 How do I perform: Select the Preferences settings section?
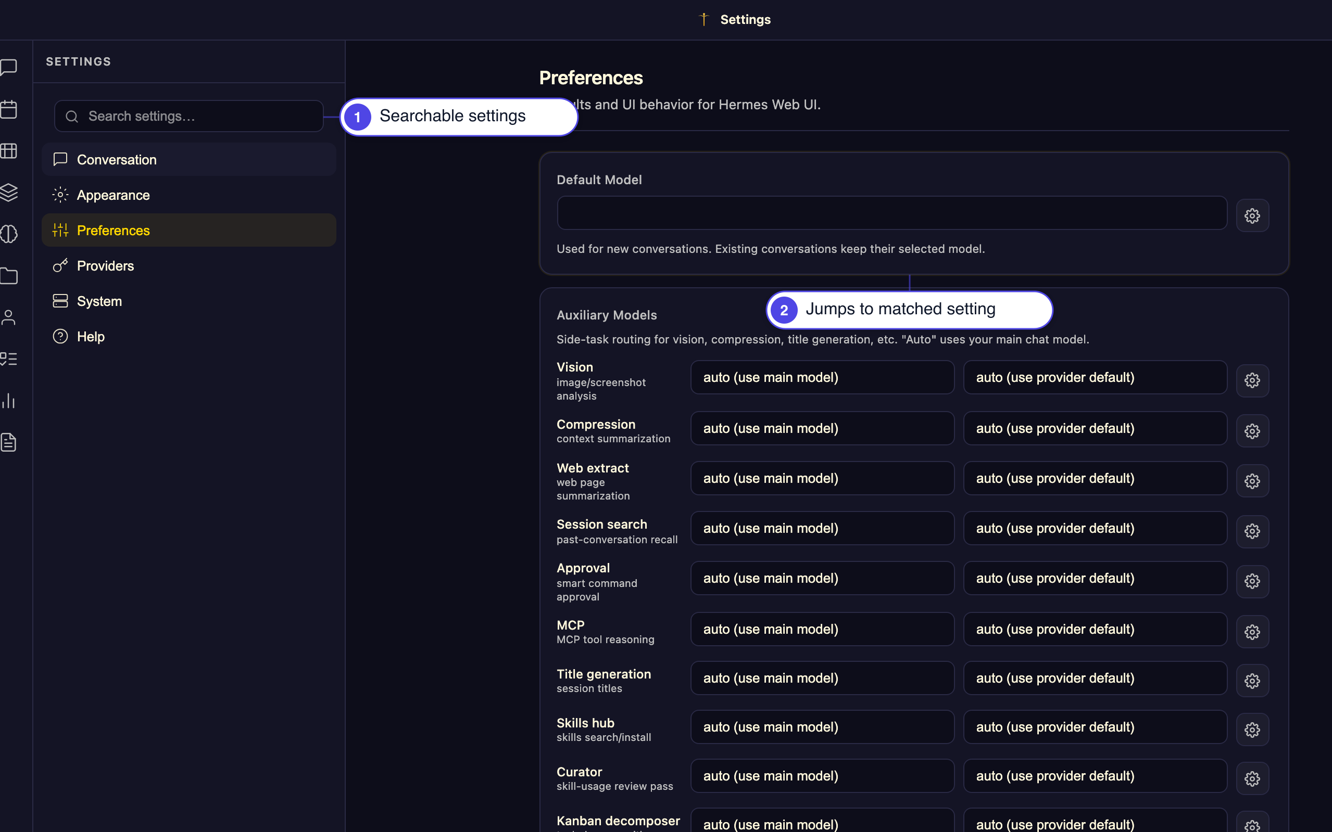(x=189, y=230)
